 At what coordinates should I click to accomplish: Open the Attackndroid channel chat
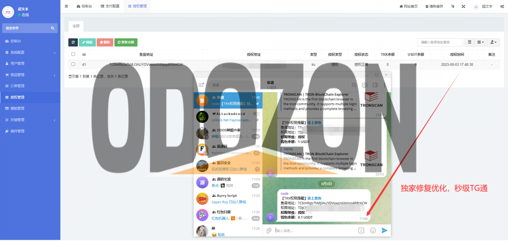[228, 117]
